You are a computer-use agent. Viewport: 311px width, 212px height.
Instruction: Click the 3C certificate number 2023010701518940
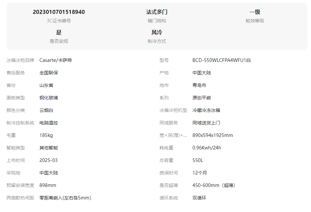(x=59, y=12)
